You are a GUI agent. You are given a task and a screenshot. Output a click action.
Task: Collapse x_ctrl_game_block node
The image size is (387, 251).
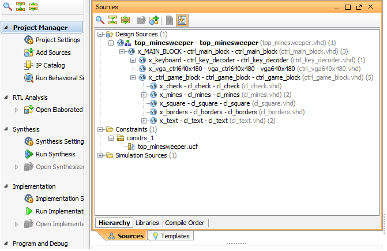(x=133, y=77)
